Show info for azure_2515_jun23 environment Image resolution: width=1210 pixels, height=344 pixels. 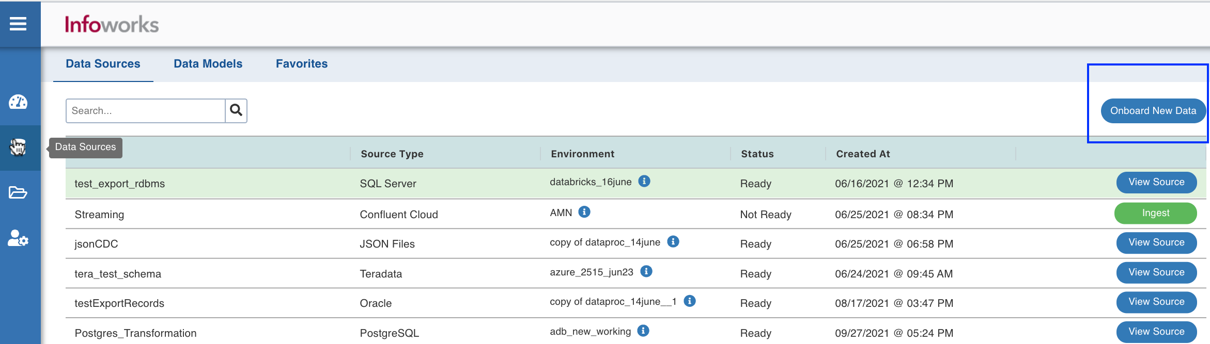(646, 271)
